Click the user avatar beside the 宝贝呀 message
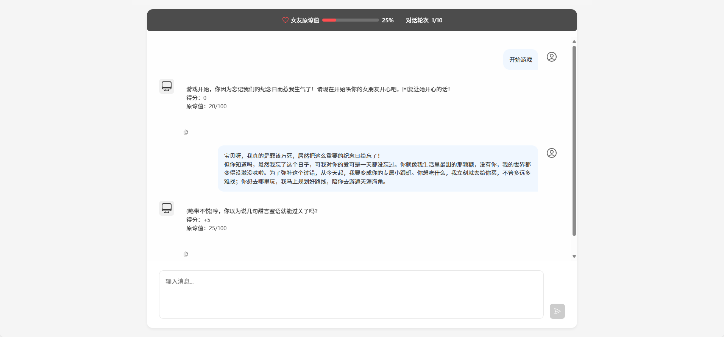724x337 pixels. pyautogui.click(x=552, y=153)
